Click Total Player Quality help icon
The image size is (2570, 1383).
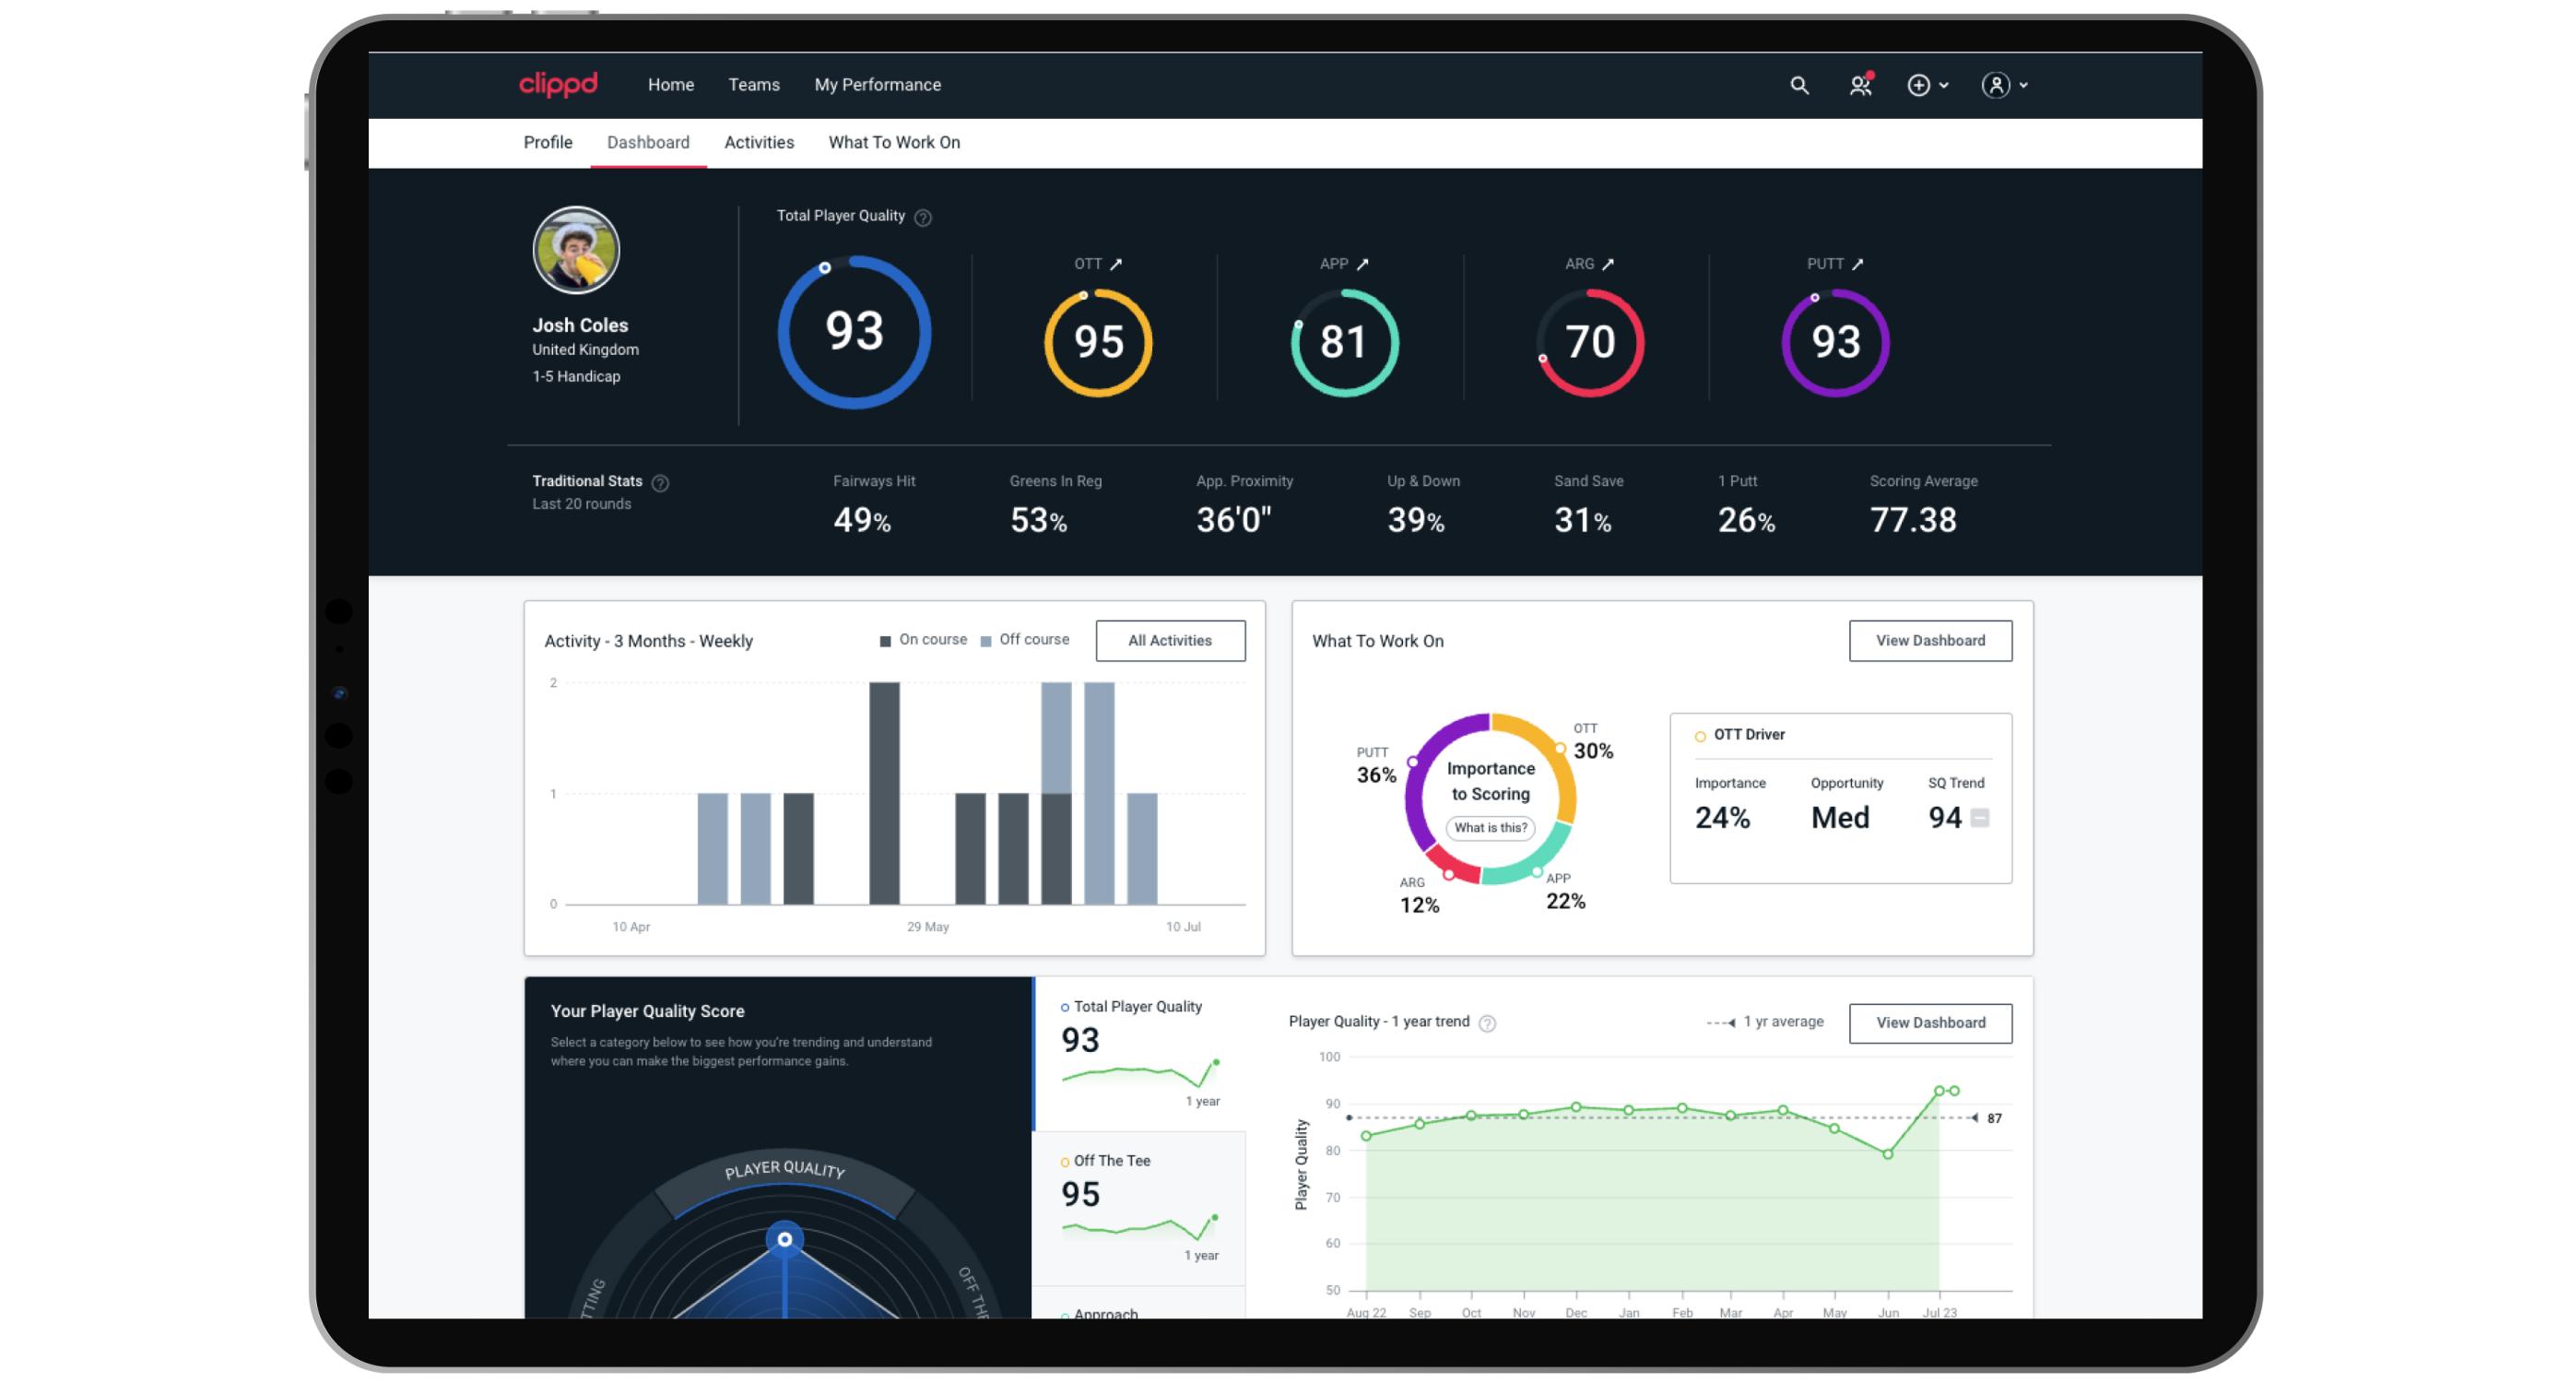pos(923,218)
